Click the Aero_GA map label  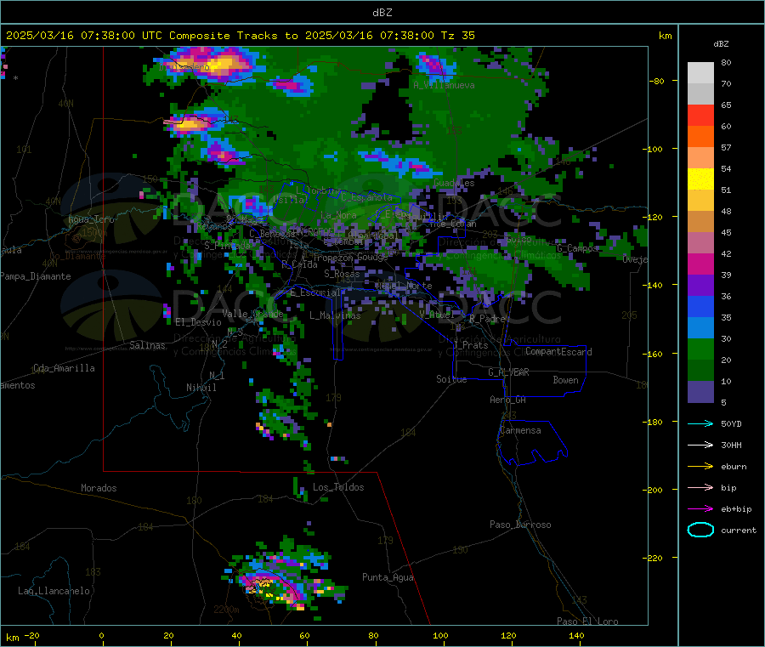pos(507,400)
